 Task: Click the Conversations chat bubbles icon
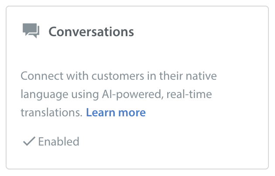31,31
